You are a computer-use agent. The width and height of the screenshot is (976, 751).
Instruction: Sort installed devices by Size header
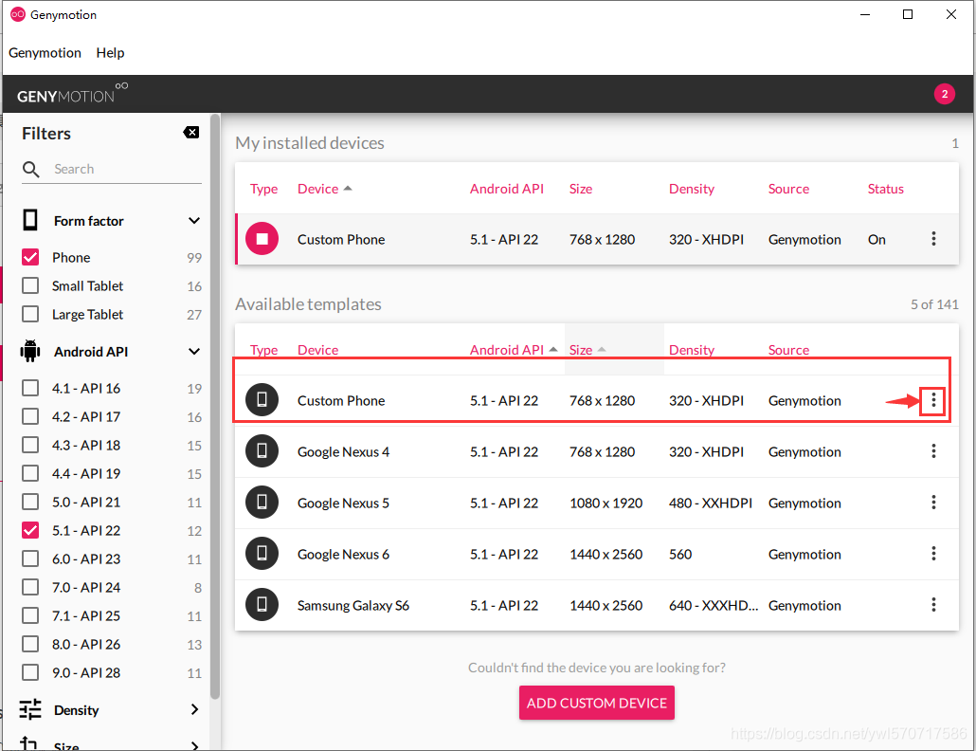[x=581, y=189]
